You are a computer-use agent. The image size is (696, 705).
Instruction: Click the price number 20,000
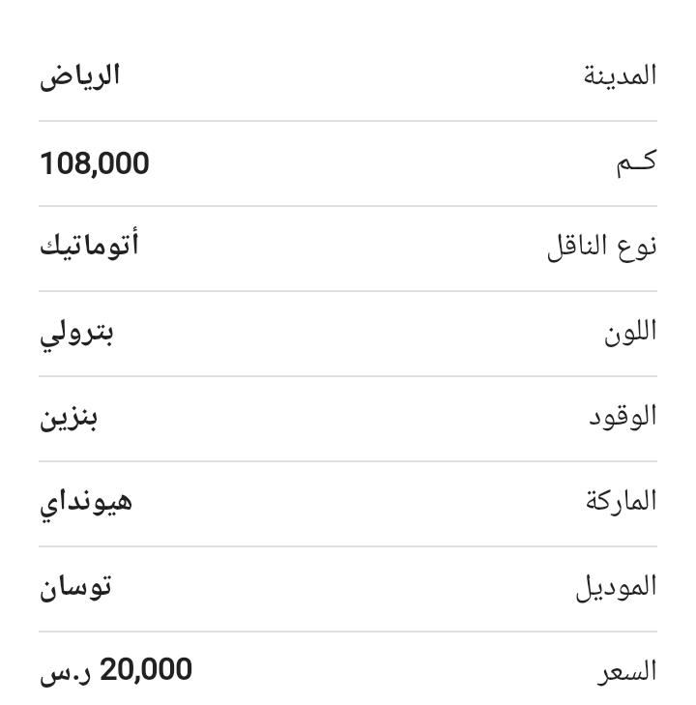tap(146, 669)
